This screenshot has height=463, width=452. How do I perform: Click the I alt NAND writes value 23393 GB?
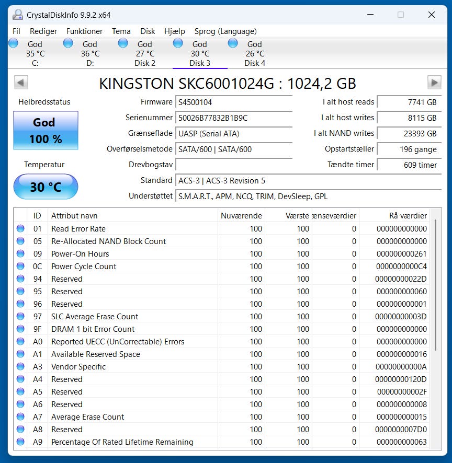click(x=410, y=133)
